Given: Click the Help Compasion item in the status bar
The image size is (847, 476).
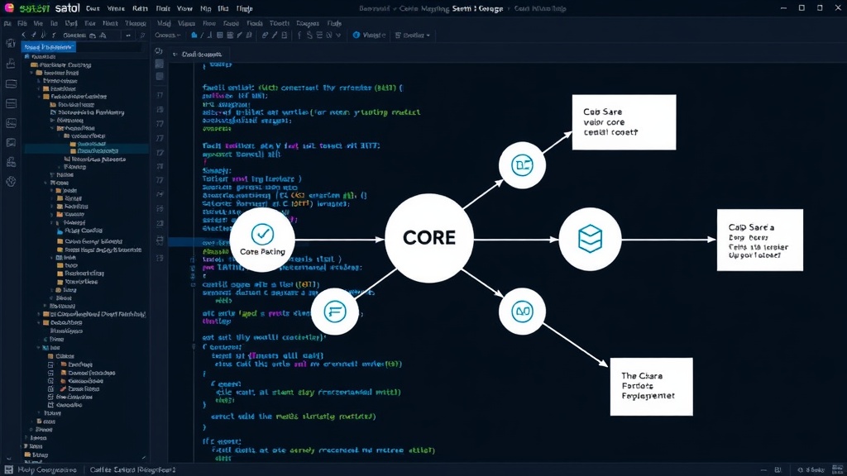Looking at the screenshot, I should point(47,470).
